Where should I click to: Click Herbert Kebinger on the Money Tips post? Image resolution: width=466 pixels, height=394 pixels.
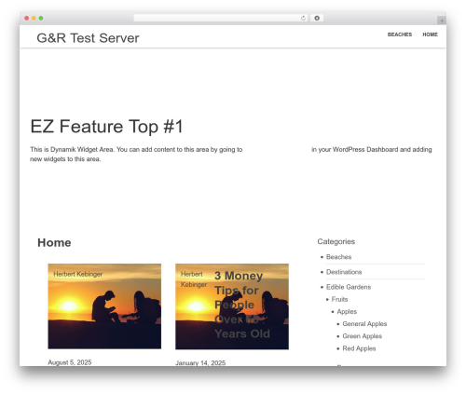(194, 279)
